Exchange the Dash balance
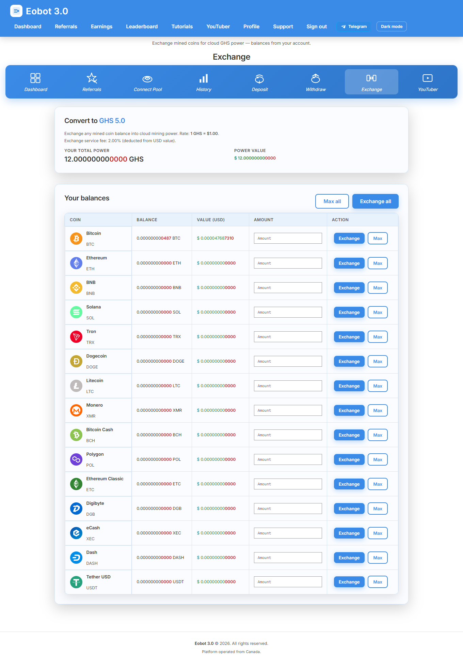This screenshot has width=463, height=666. point(349,558)
